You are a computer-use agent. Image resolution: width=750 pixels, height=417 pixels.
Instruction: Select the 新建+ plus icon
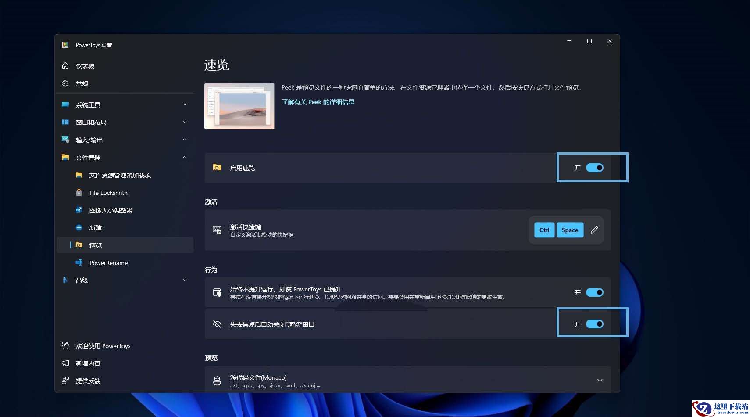click(79, 227)
